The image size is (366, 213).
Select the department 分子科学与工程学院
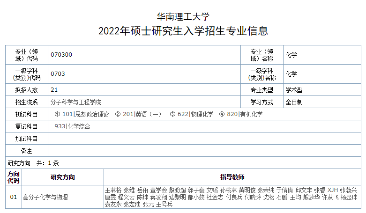75,102
